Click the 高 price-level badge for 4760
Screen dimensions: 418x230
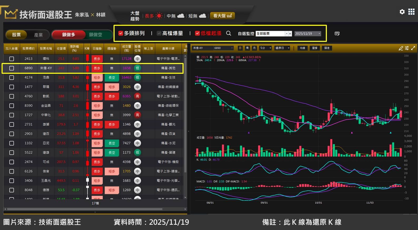click(x=137, y=96)
